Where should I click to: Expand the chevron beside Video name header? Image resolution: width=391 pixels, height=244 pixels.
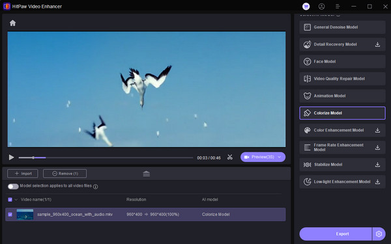point(16,200)
